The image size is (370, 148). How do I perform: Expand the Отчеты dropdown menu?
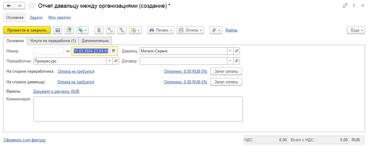pos(190,30)
